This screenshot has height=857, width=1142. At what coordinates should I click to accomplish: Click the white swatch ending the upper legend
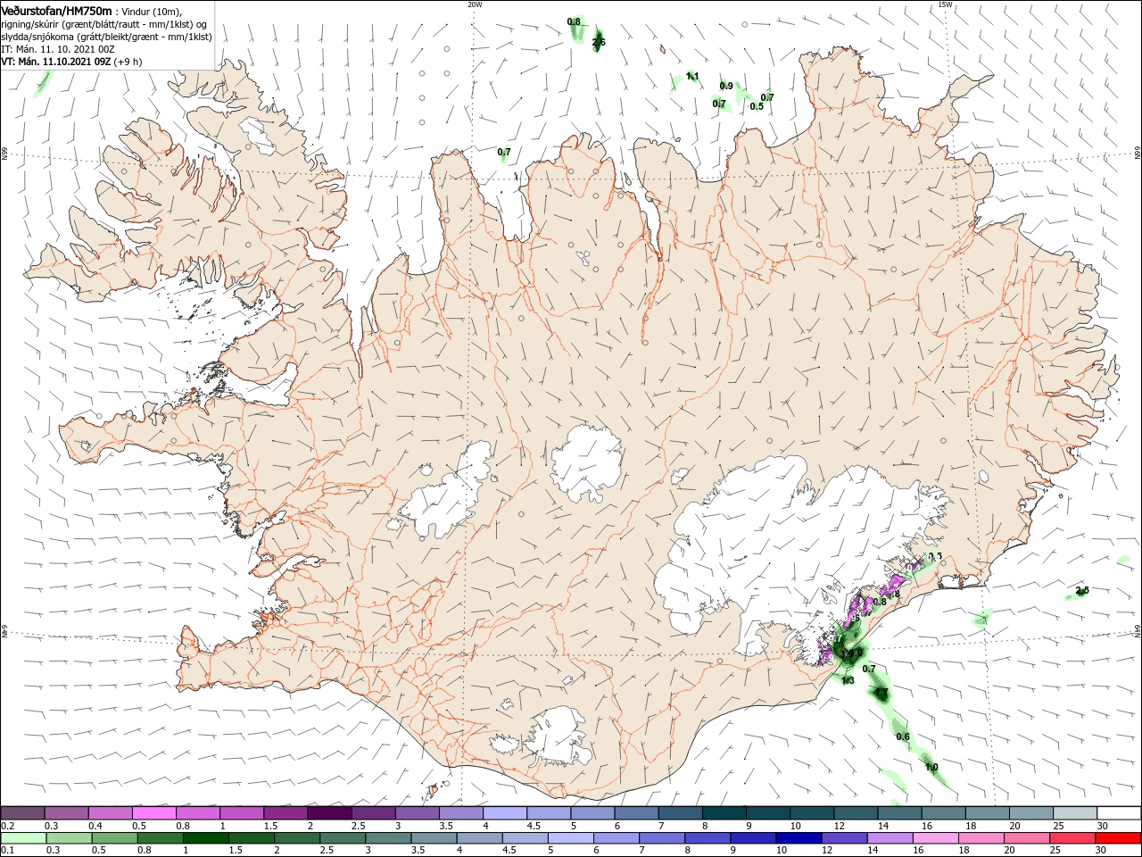(1119, 813)
